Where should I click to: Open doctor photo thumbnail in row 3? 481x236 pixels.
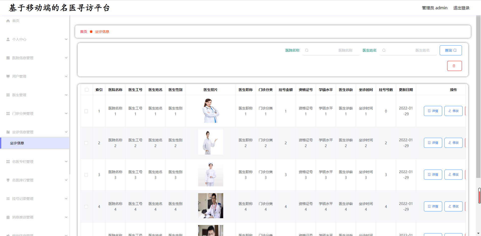pos(211,174)
